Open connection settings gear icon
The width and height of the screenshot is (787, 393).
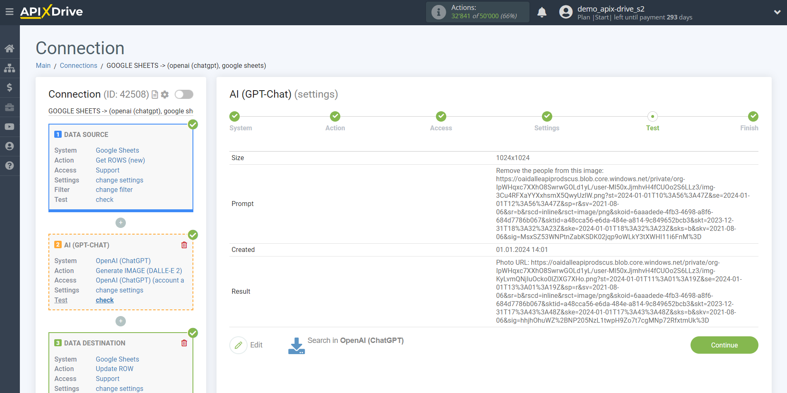165,95
